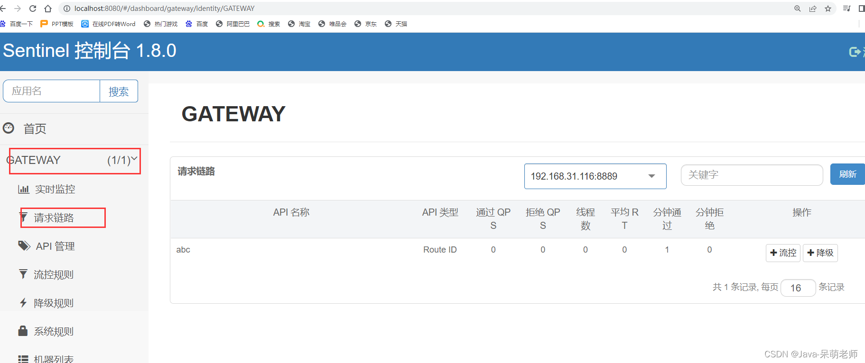
Task: Open 实时监控 menu item
Action: tap(55, 189)
